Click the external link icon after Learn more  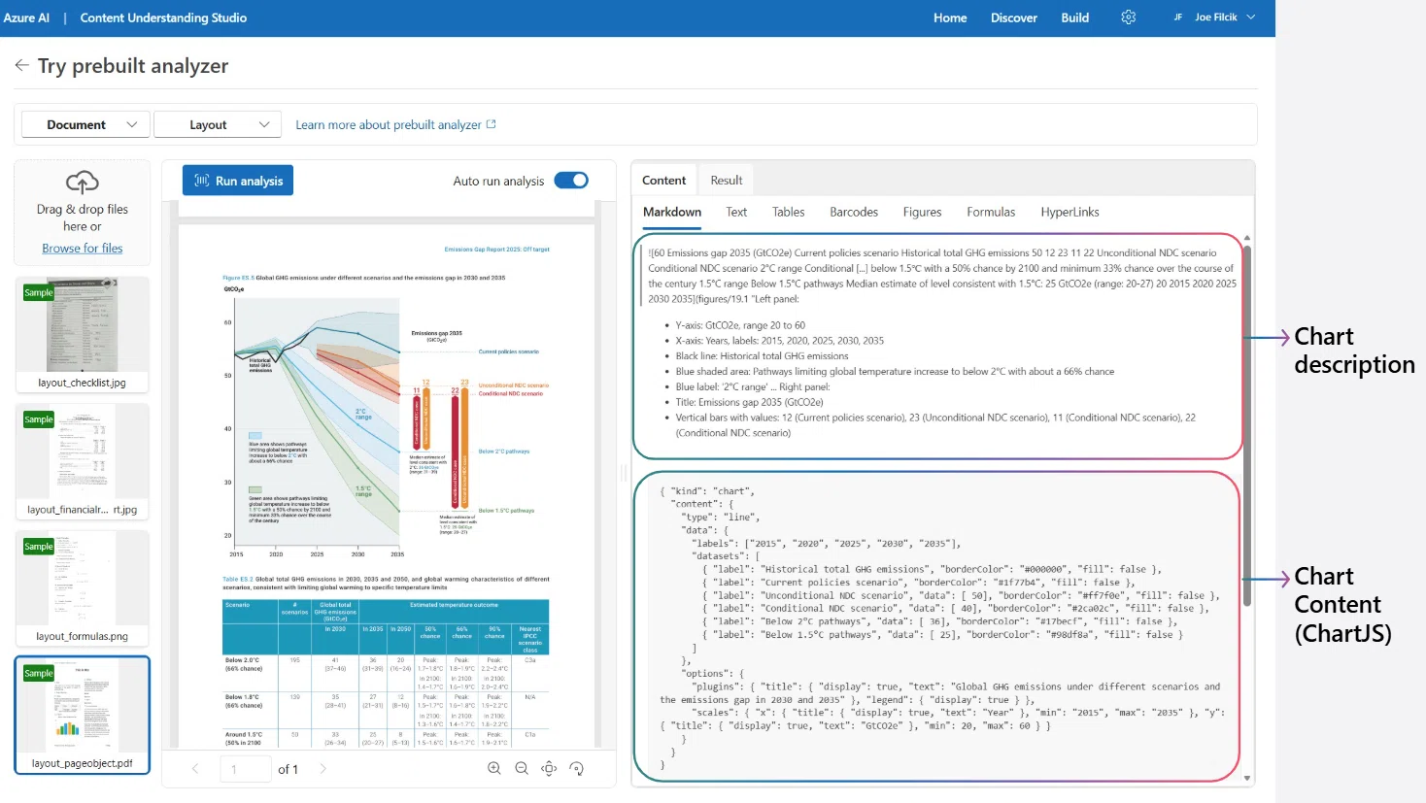[491, 124]
